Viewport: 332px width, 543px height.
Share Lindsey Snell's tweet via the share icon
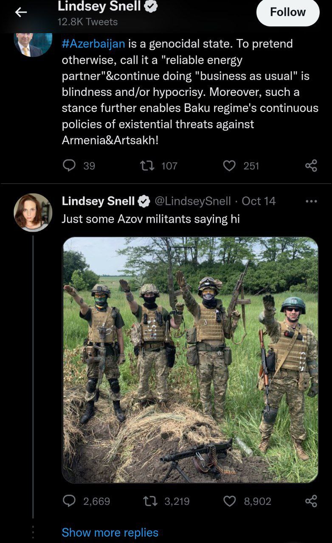coord(311,501)
